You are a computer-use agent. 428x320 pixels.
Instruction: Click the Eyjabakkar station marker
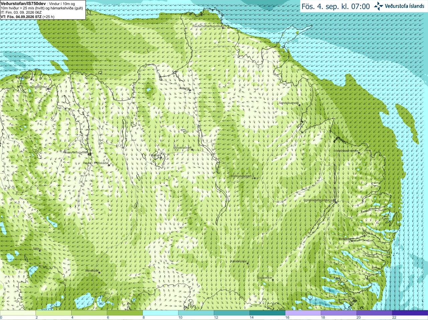click(x=273, y=280)
